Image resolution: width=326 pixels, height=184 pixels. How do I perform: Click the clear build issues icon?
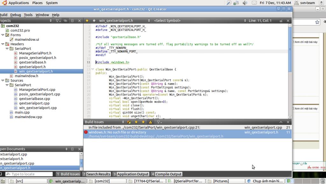(x=129, y=122)
